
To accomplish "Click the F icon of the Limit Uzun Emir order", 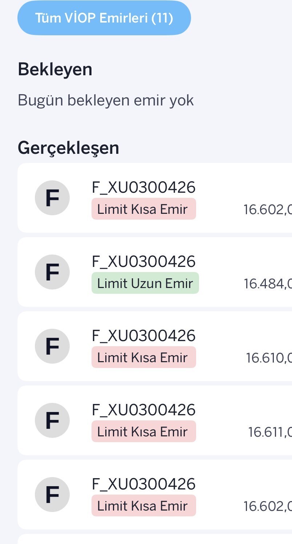I will click(x=52, y=272).
